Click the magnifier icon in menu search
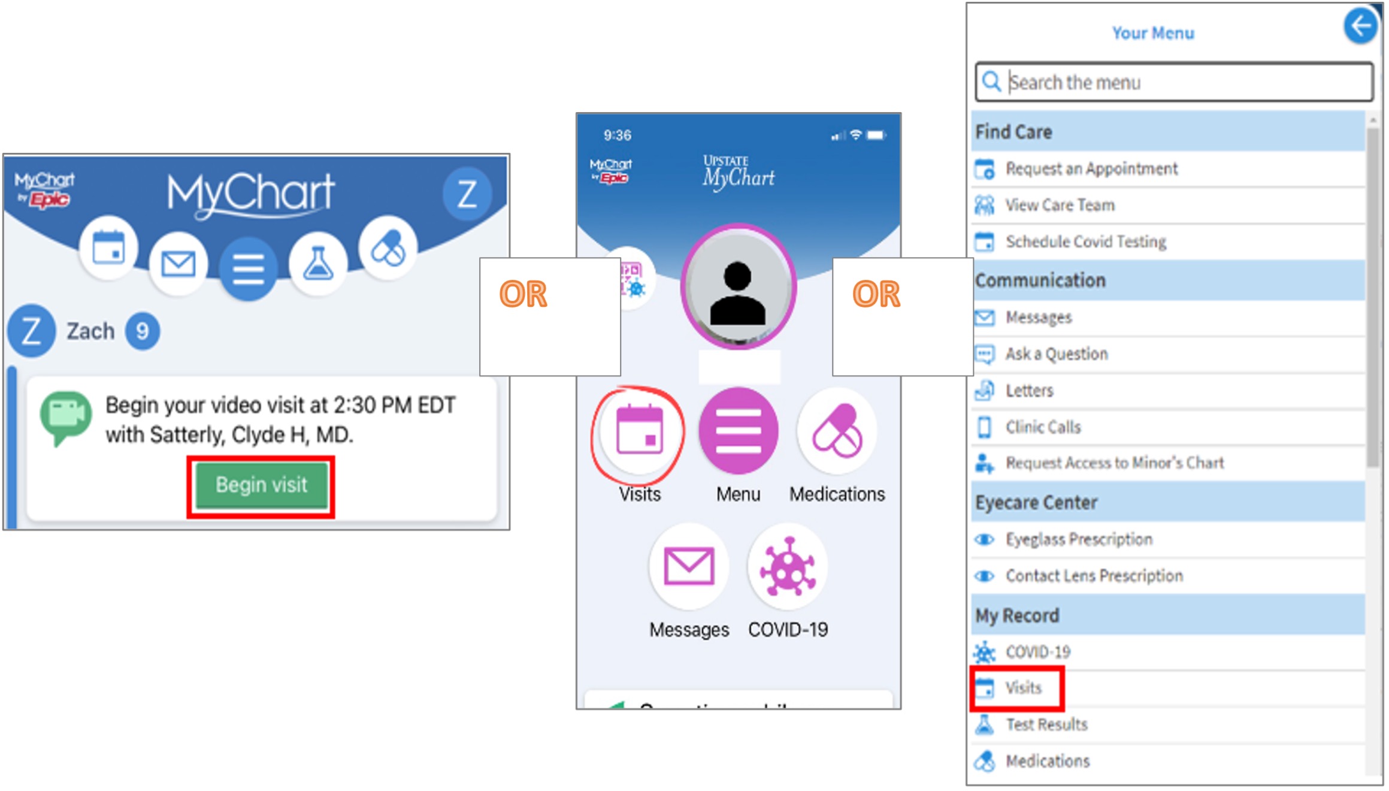 coord(992,81)
